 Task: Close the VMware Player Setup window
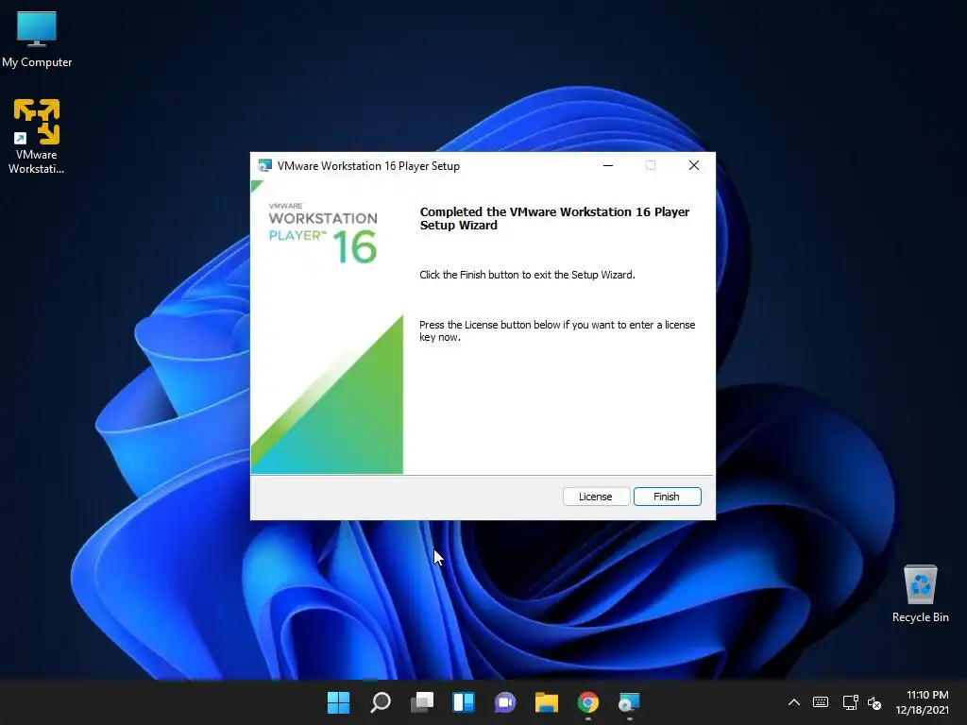pyautogui.click(x=694, y=165)
